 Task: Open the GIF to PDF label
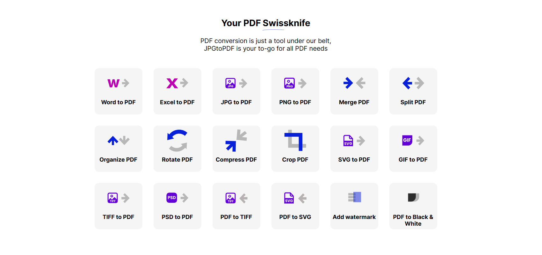(413, 160)
